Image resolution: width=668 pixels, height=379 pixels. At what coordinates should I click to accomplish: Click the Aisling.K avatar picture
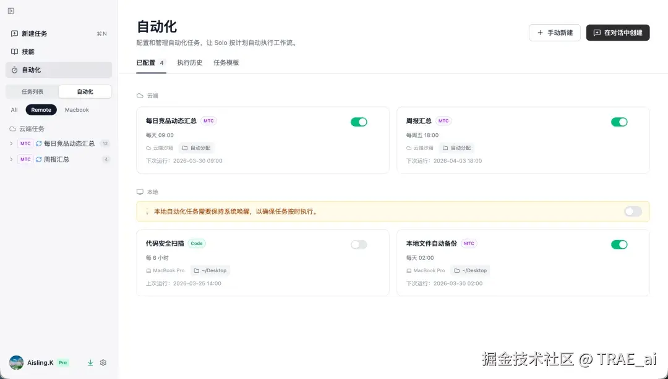pyautogui.click(x=16, y=363)
